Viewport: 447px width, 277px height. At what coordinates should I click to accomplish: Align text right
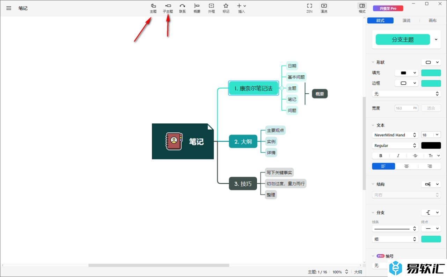coord(429,166)
